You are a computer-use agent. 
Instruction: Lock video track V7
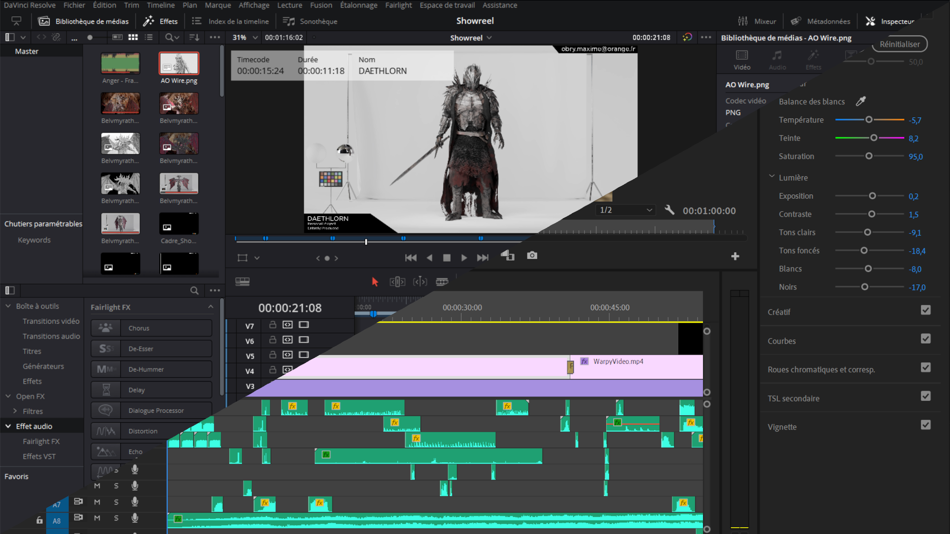(273, 325)
